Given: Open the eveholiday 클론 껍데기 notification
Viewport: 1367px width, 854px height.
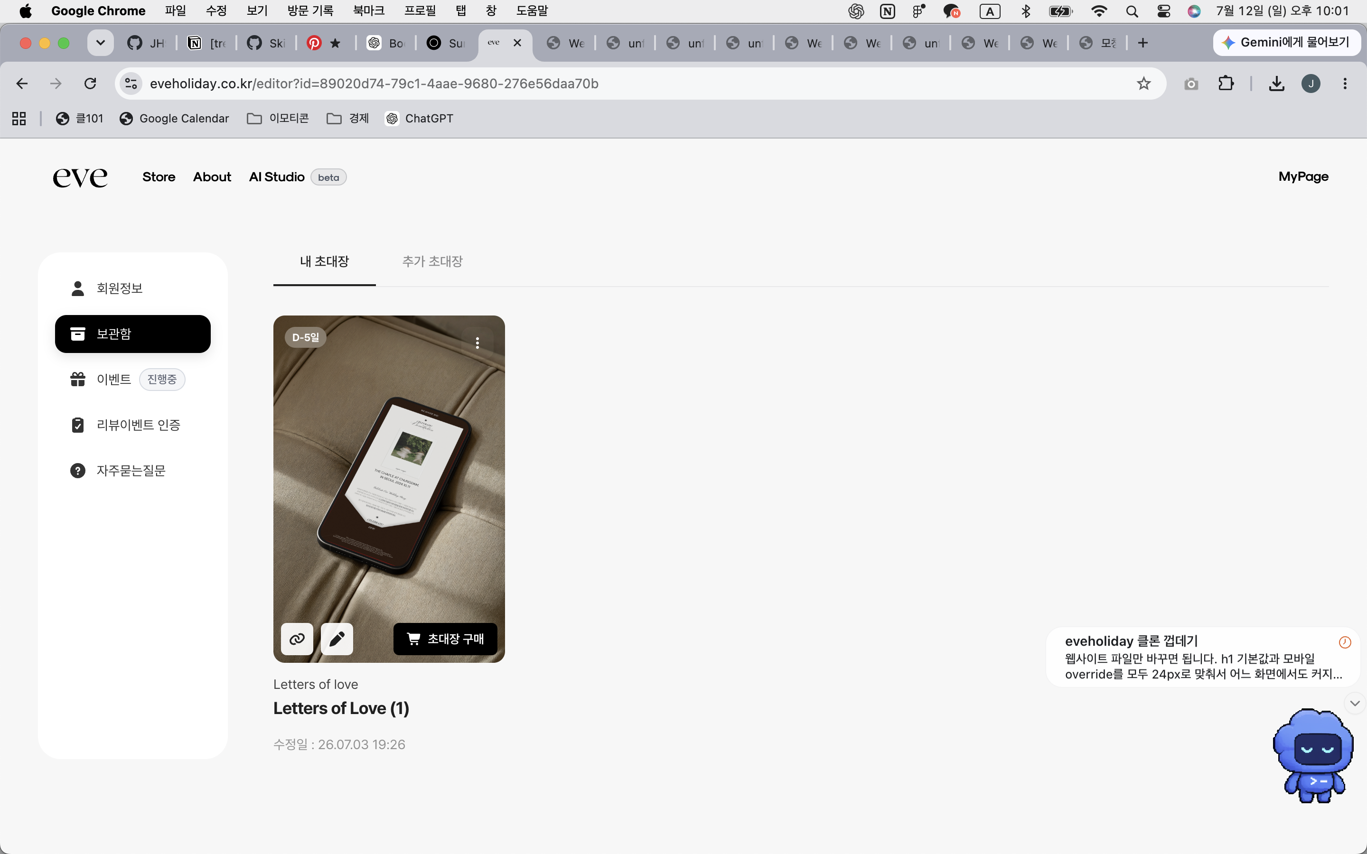Looking at the screenshot, I should pos(1203,658).
